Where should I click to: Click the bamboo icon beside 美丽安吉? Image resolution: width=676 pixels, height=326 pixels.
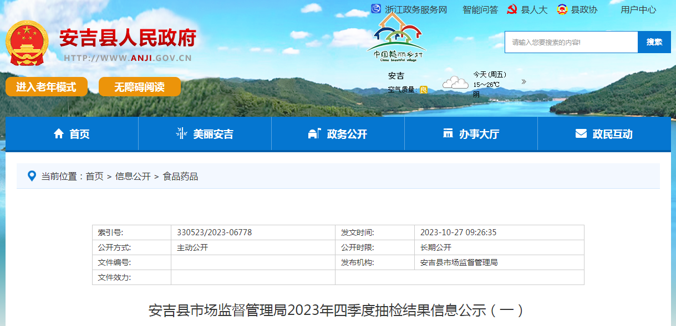coord(181,134)
